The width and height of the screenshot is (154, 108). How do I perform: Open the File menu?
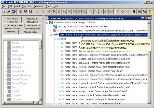4,6
